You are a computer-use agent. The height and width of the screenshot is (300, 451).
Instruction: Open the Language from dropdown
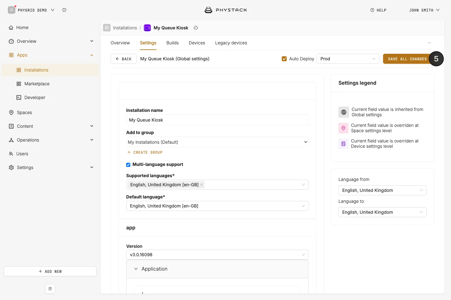(x=382, y=190)
